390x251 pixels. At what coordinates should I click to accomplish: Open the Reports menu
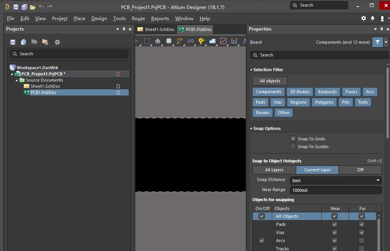[x=160, y=18]
